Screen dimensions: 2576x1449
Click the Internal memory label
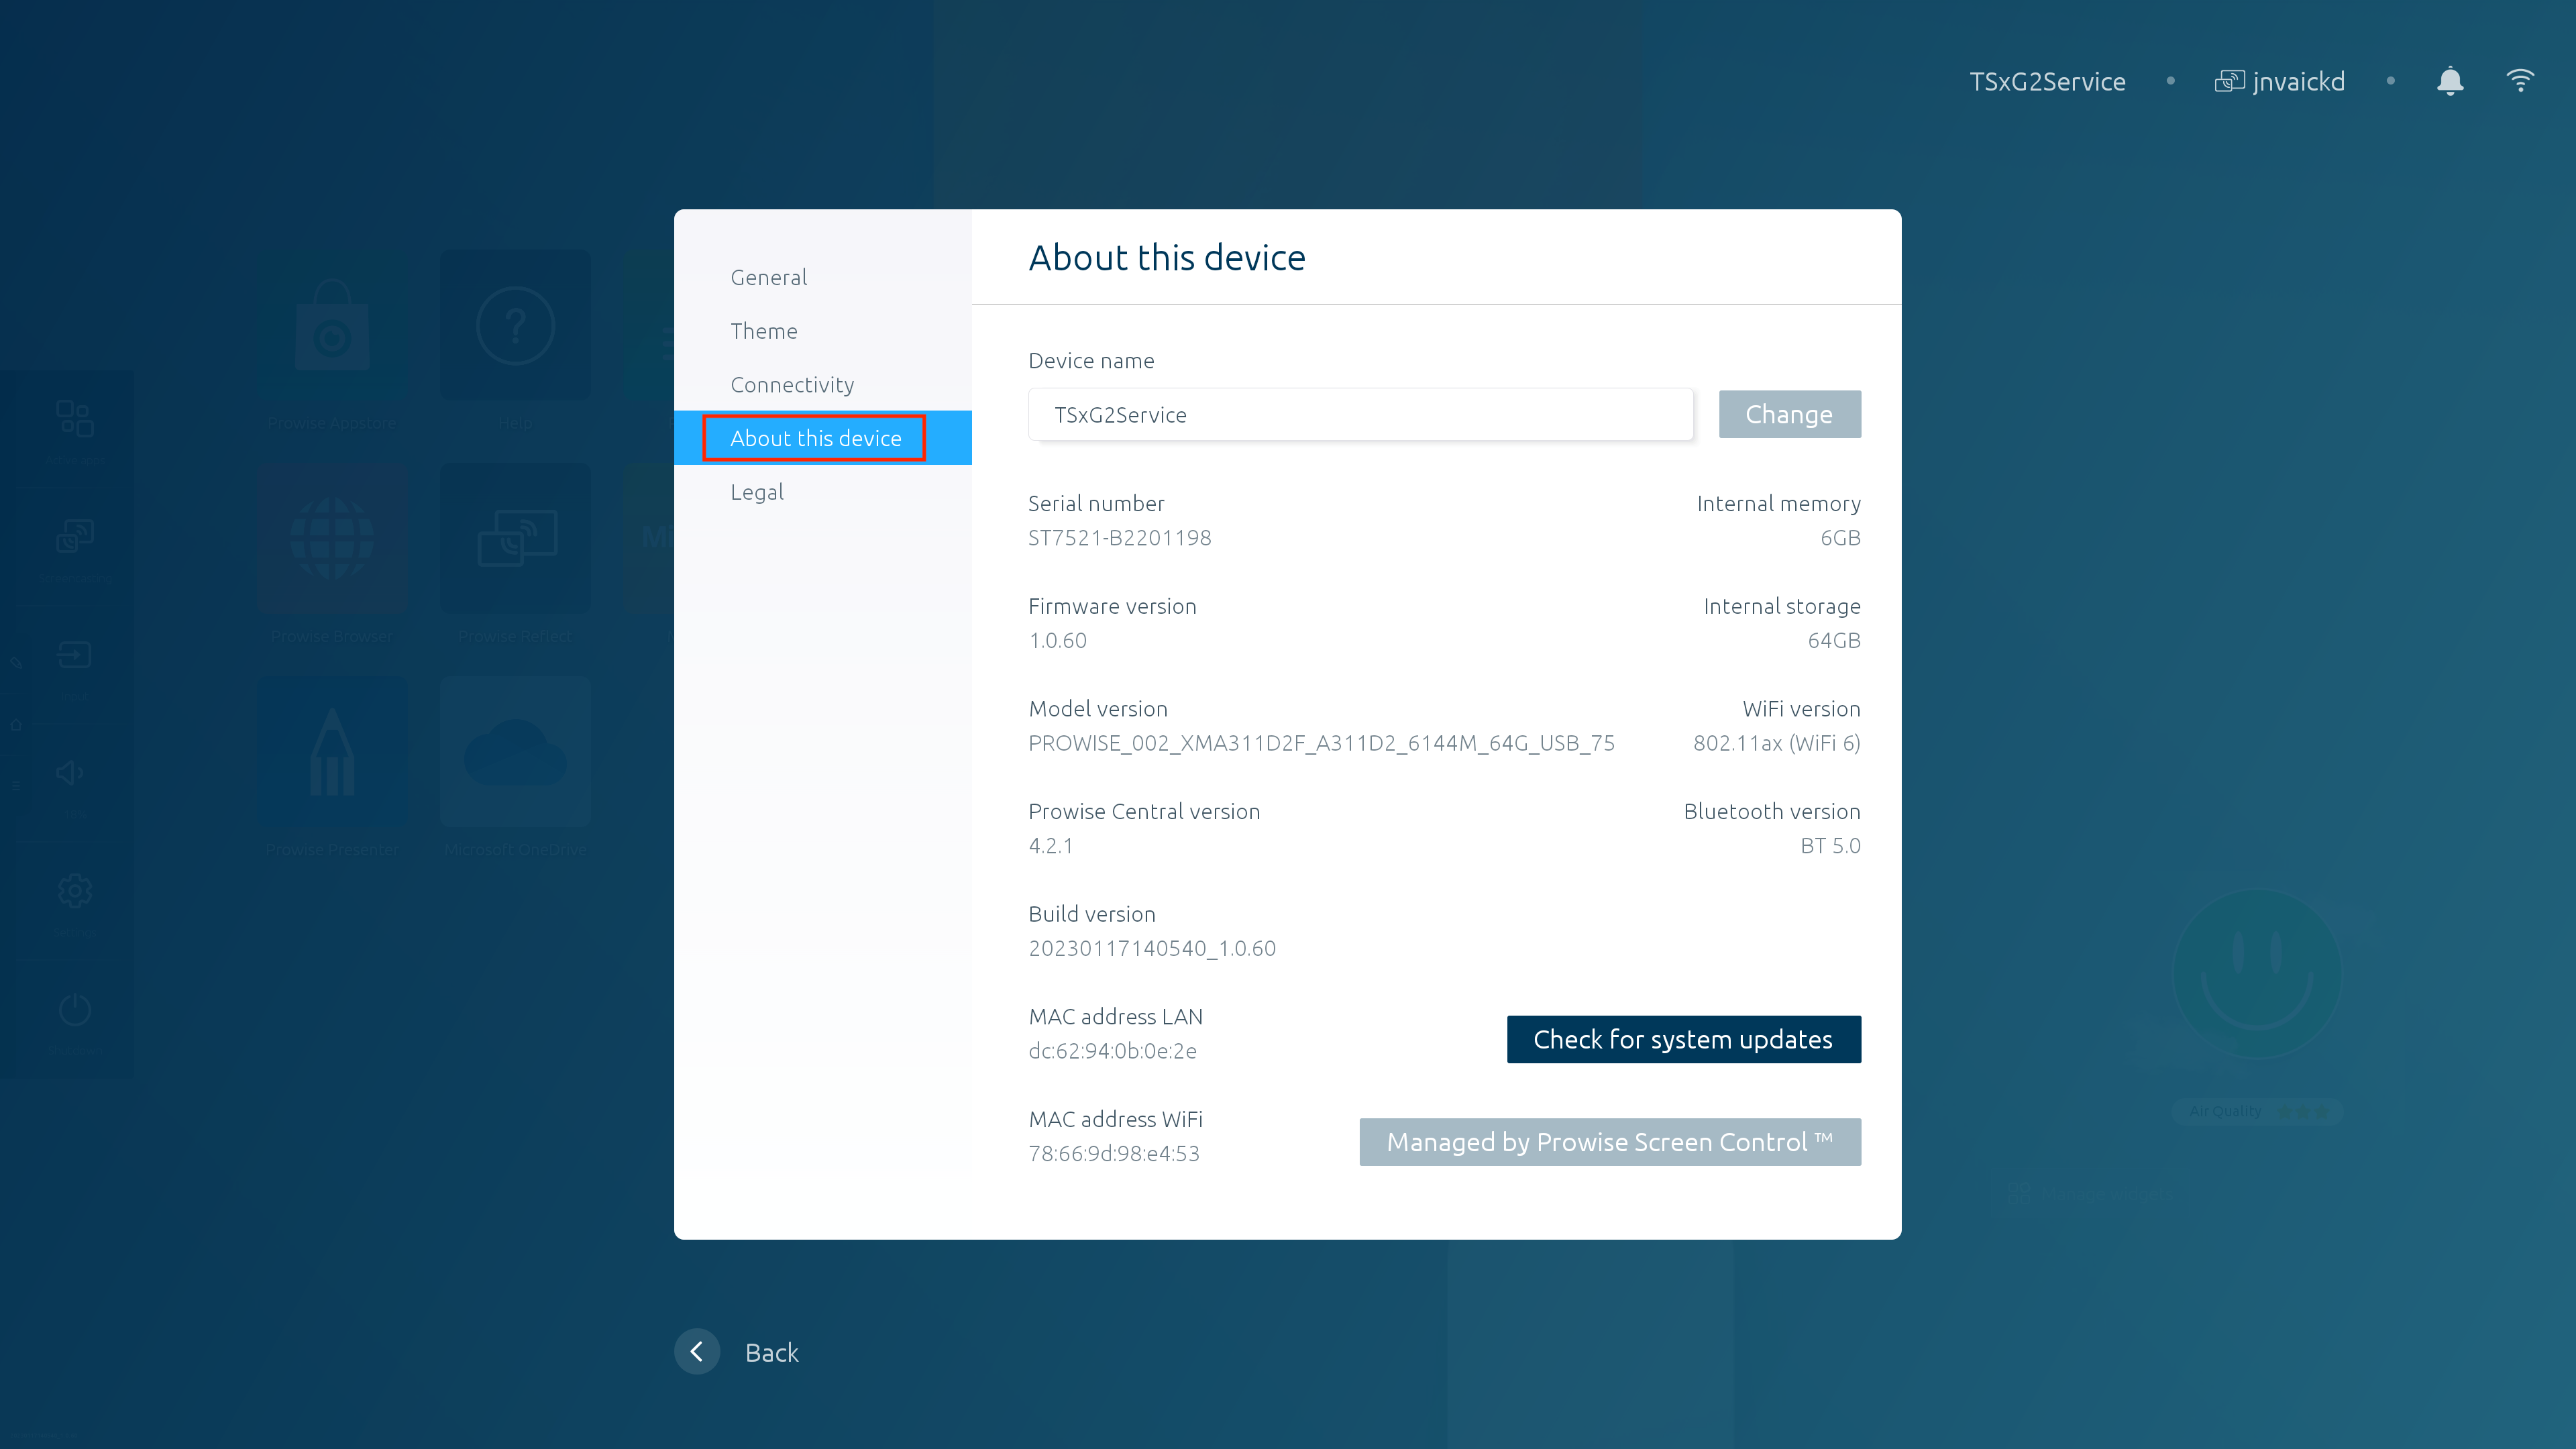coord(1778,504)
